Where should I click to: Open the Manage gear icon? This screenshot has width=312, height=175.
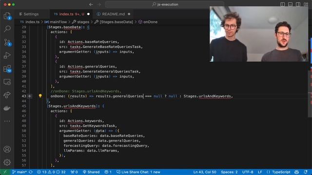click(7, 162)
